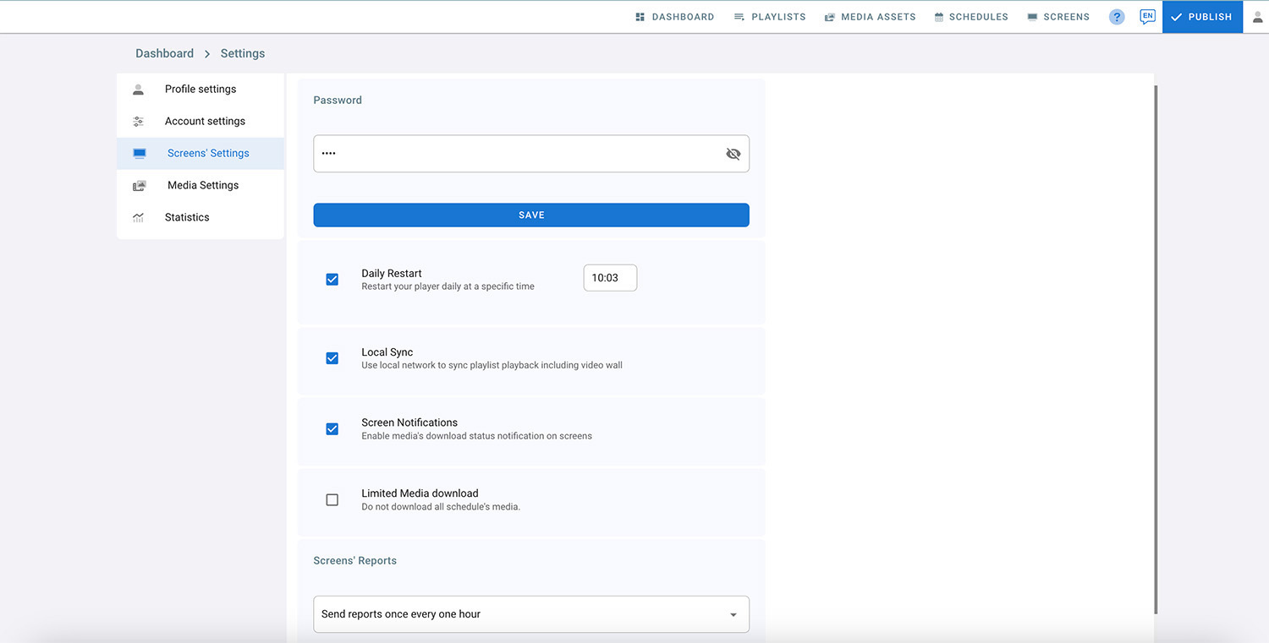This screenshot has height=643, width=1269.
Task: Click the help question mark icon
Action: pos(1117,17)
